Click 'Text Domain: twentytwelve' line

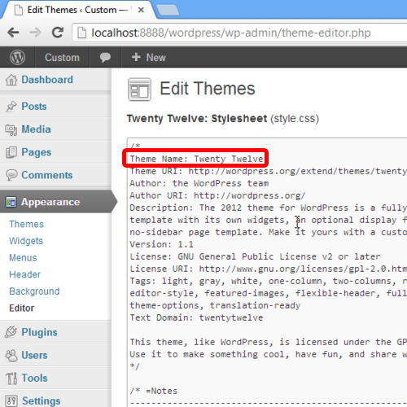tap(196, 317)
